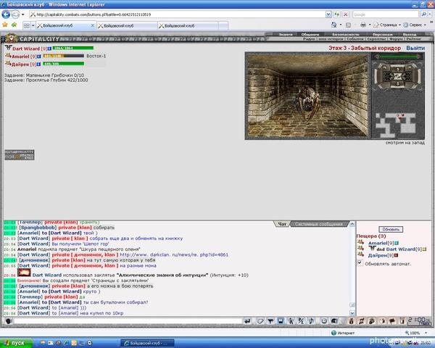Open the Безопасность game menu
Viewport: 435px width, 348px height.
[x=346, y=35]
